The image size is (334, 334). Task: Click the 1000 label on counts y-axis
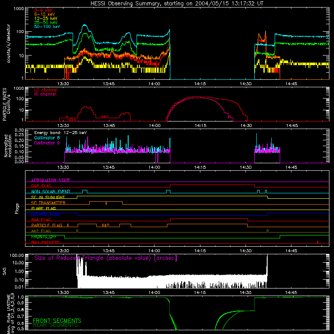coord(19,9)
